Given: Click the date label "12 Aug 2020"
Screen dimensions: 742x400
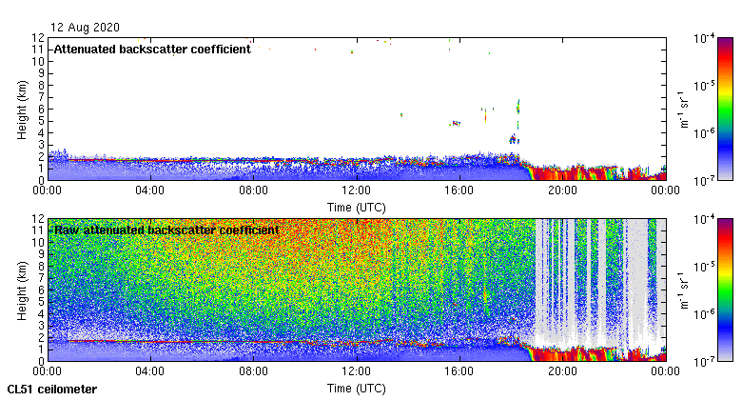Looking at the screenshot, I should coord(85,27).
